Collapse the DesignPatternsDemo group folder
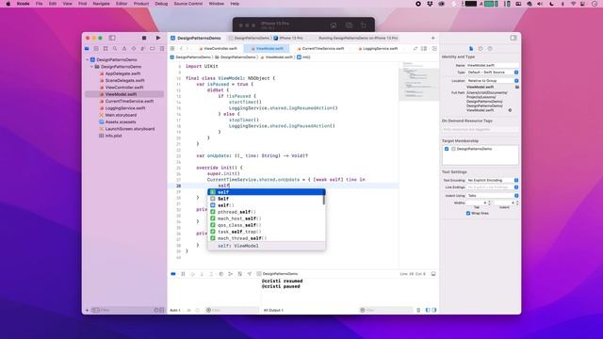Image resolution: width=603 pixels, height=339 pixels. tap(92, 67)
